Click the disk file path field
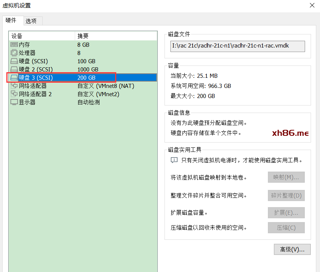The image size is (320, 272). [x=238, y=46]
